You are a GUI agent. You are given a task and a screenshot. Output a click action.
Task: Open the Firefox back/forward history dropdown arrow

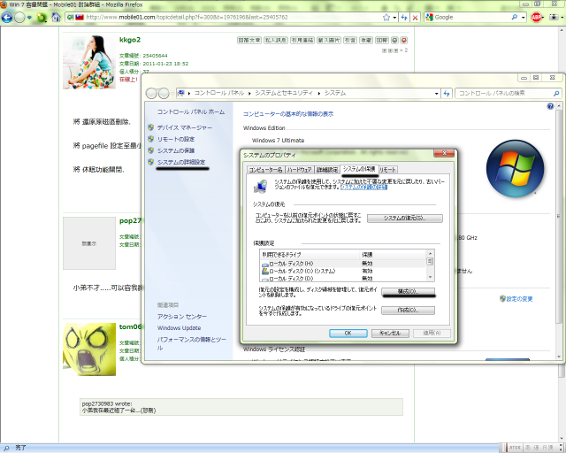point(29,18)
